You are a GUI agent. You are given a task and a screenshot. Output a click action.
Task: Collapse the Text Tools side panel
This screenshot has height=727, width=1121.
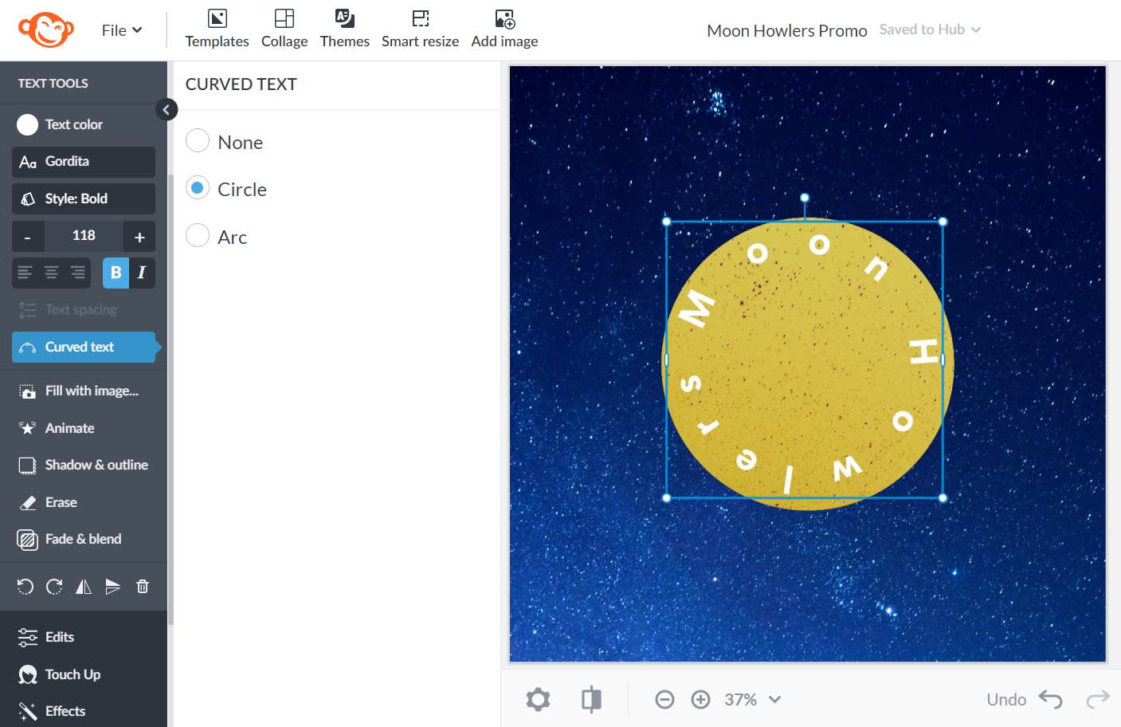166,109
